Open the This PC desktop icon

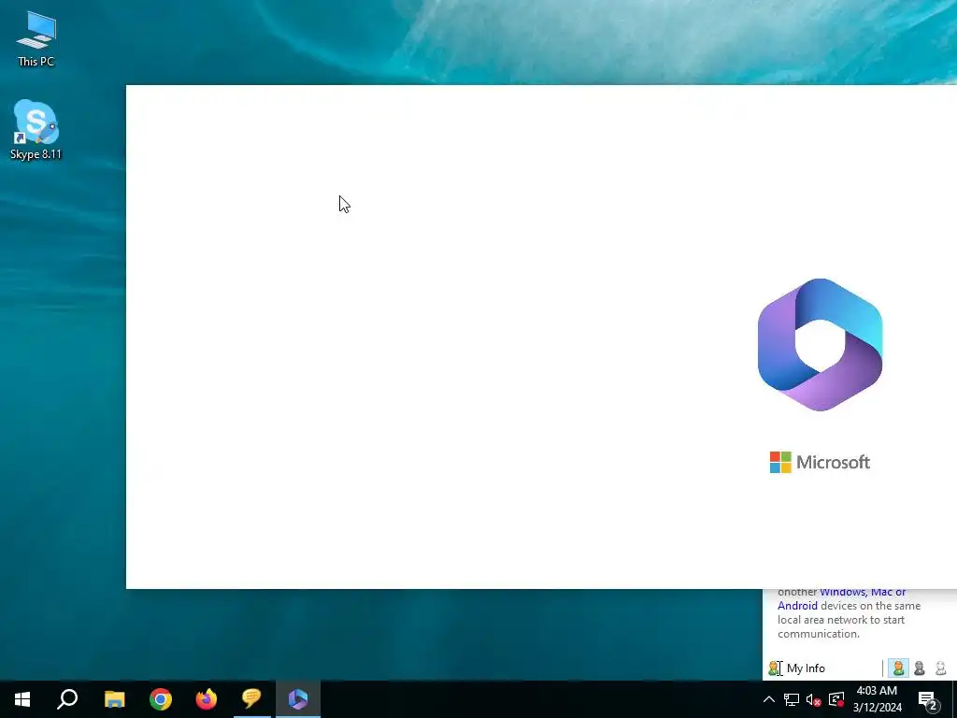point(36,38)
